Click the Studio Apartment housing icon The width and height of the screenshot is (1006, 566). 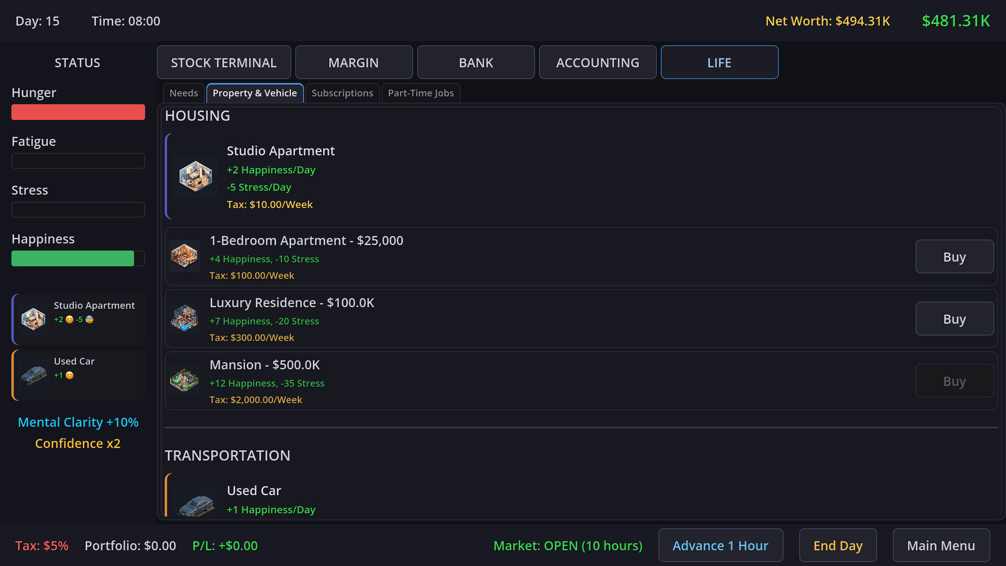pos(195,176)
